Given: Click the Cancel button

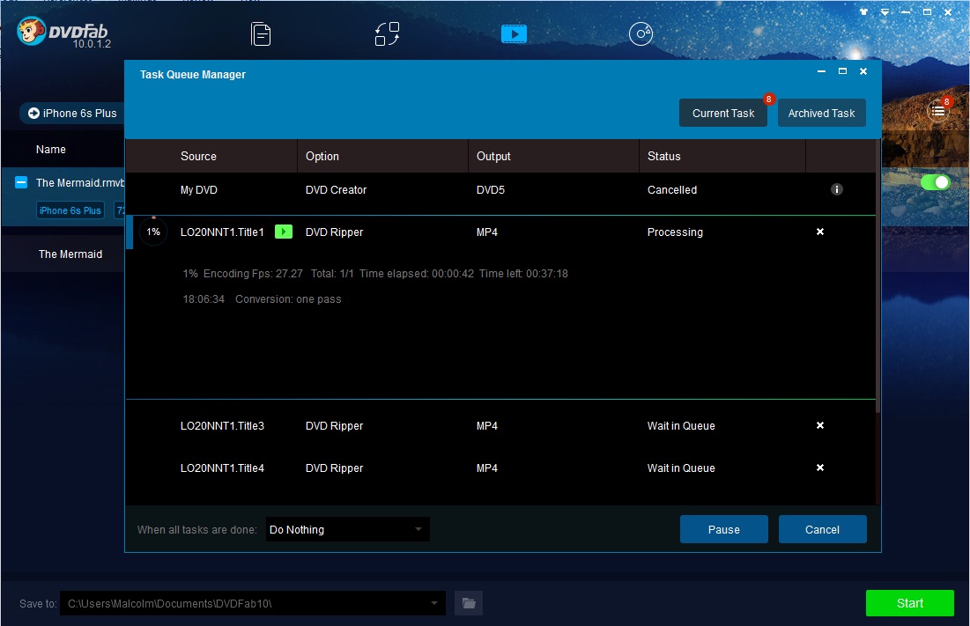Looking at the screenshot, I should pos(822,530).
